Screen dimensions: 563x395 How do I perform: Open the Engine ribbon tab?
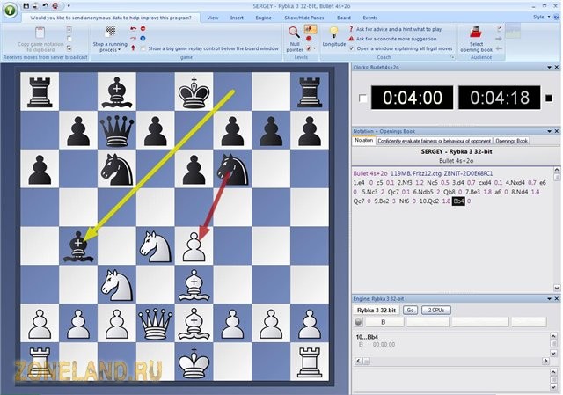click(263, 18)
